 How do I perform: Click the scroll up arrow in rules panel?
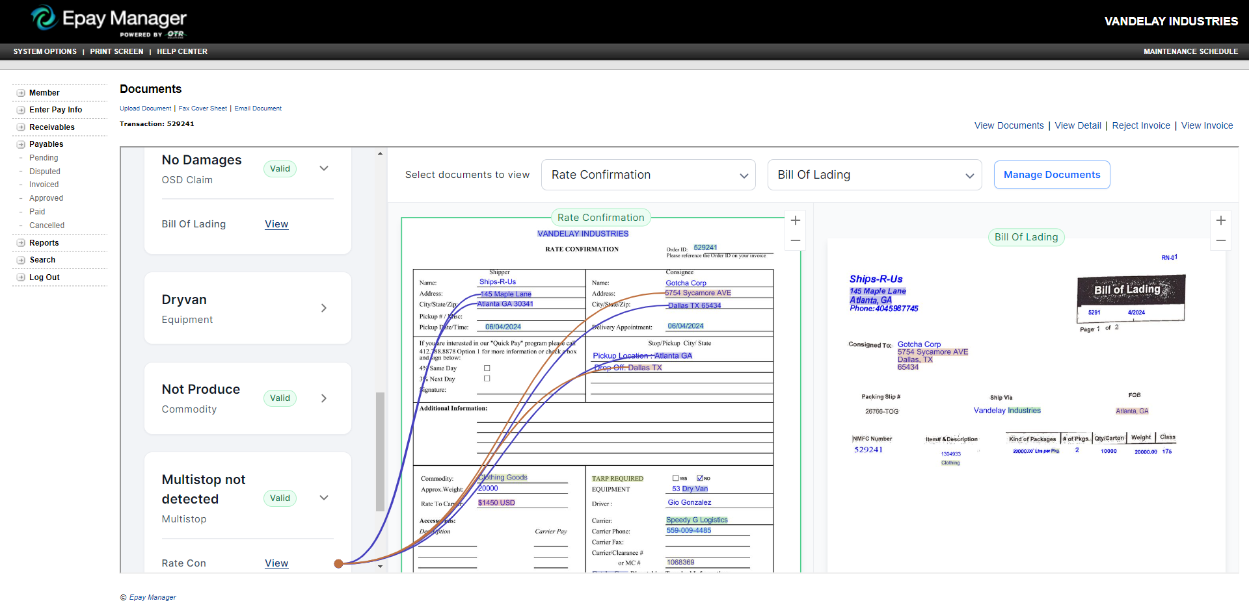[380, 153]
